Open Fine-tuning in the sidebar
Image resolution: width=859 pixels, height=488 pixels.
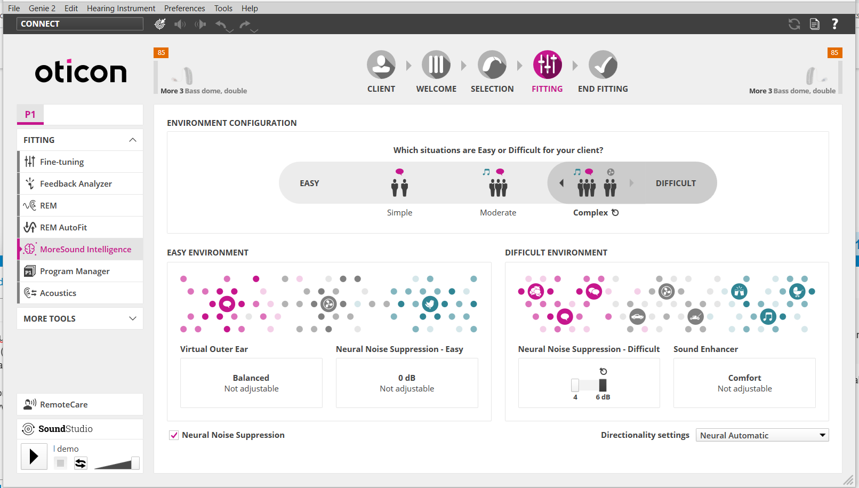pyautogui.click(x=80, y=162)
